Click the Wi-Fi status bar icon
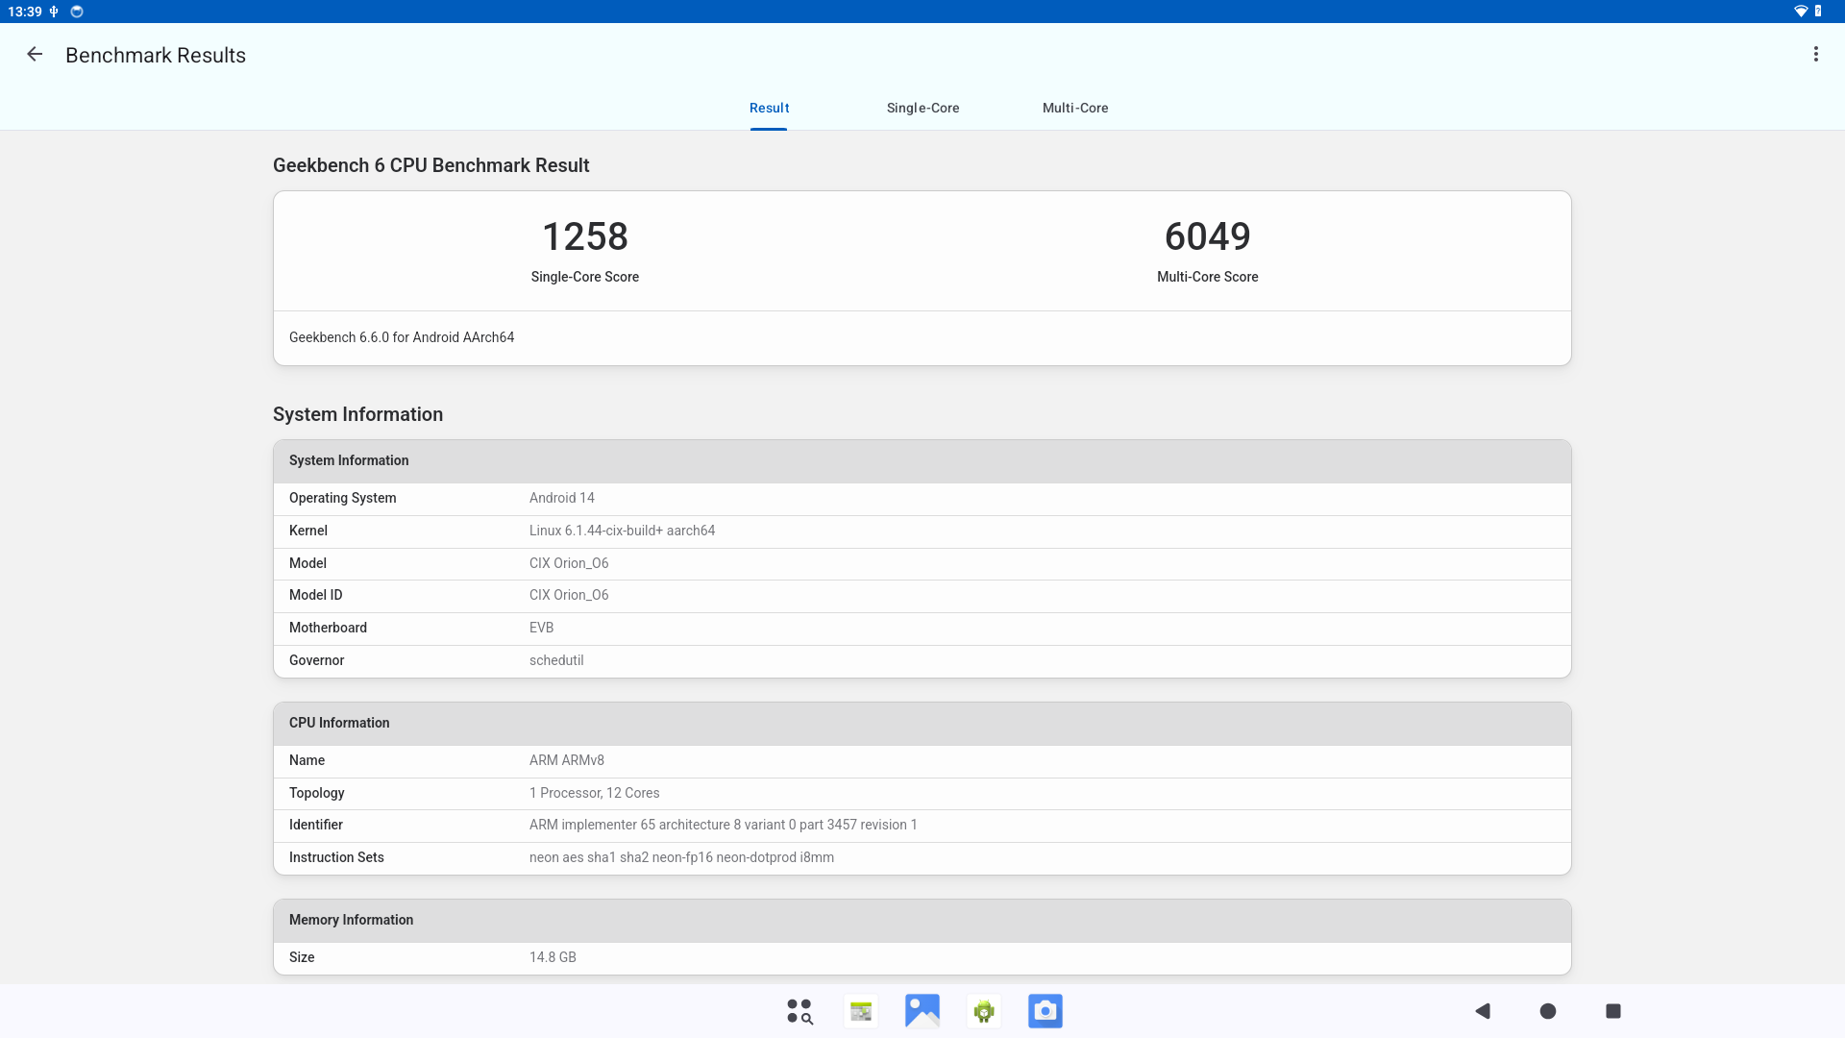The width and height of the screenshot is (1845, 1038). 1800,12
